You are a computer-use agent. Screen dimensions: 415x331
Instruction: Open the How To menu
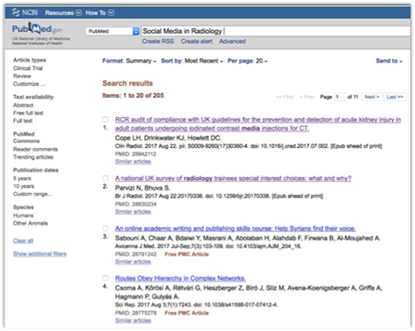(x=100, y=12)
